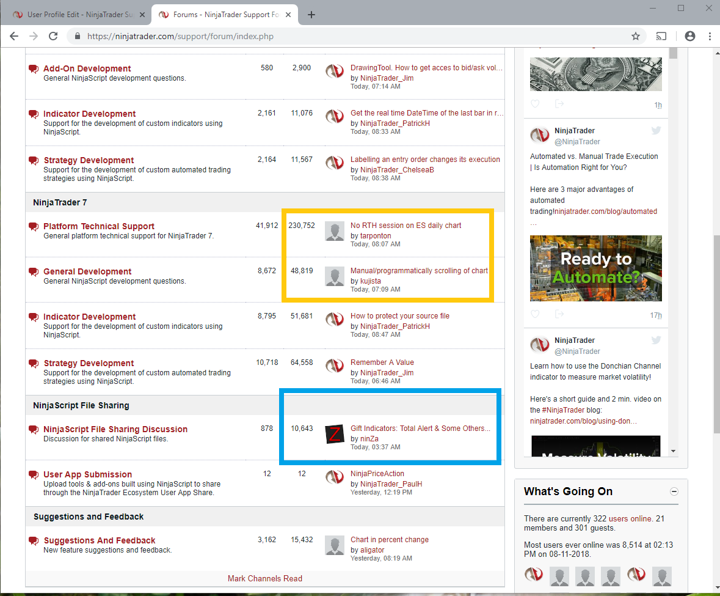Reload the forum page

click(53, 36)
